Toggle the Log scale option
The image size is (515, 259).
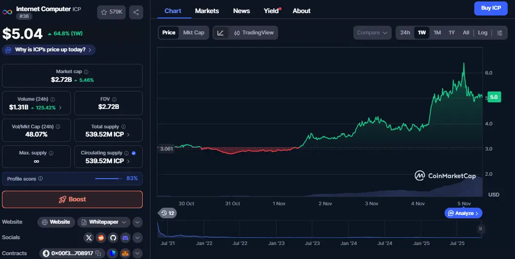482,33
